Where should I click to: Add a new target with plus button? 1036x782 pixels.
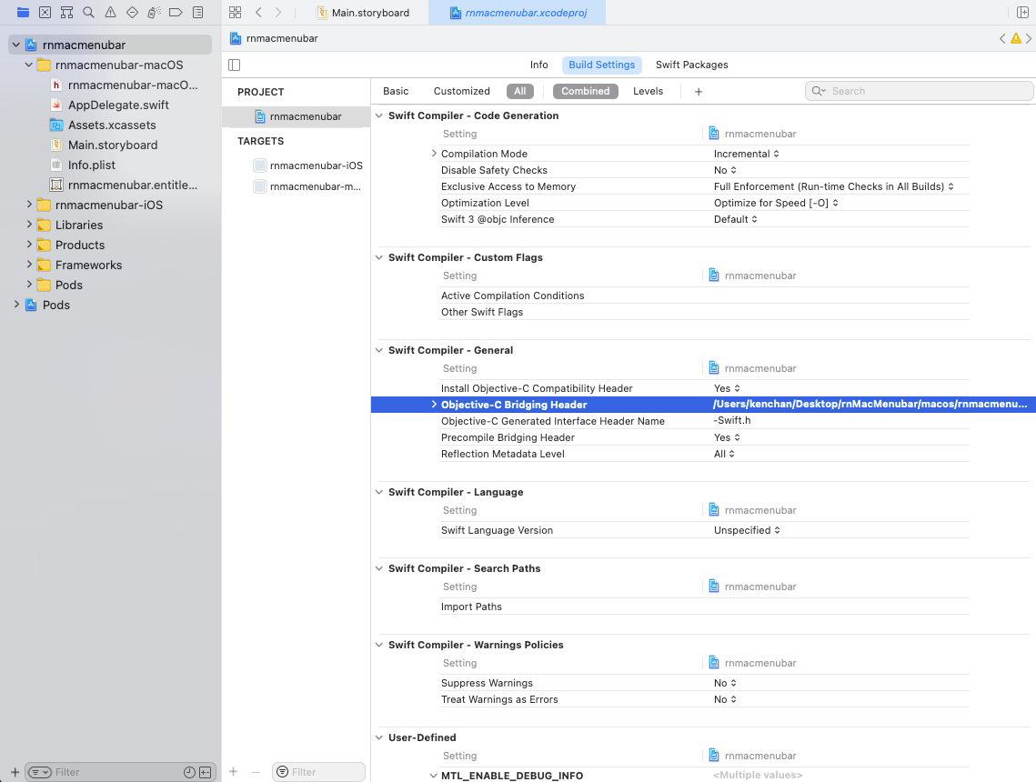233,771
